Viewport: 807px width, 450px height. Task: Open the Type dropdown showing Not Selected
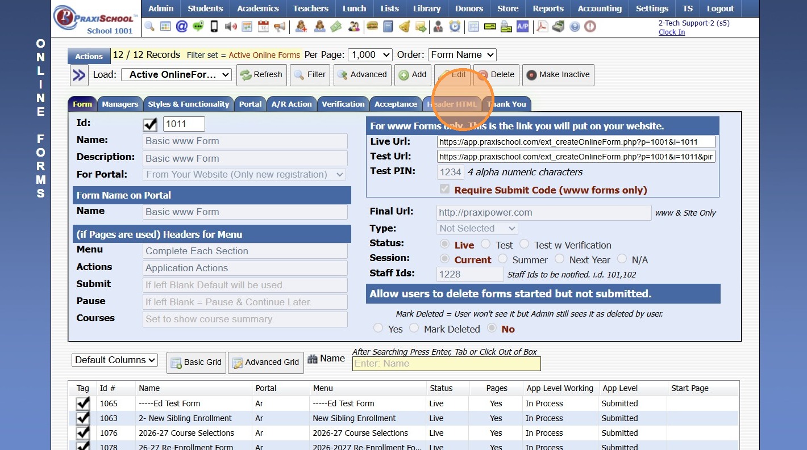(x=477, y=228)
